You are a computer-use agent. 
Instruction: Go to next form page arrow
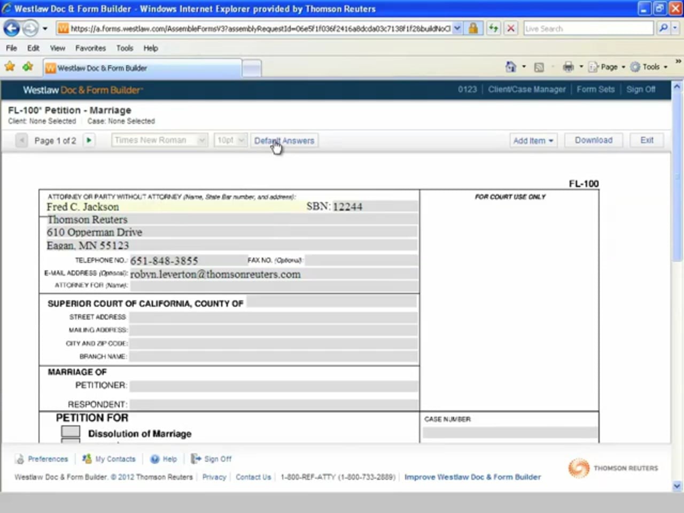pos(89,141)
